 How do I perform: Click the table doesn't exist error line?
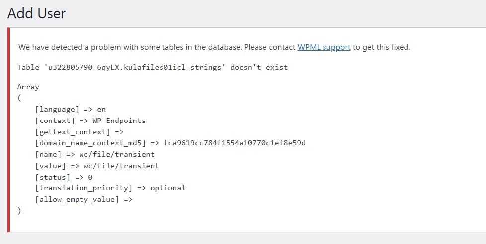coord(152,67)
